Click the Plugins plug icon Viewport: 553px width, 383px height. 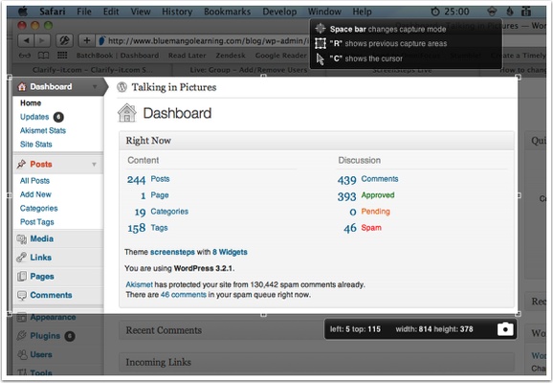coord(21,335)
